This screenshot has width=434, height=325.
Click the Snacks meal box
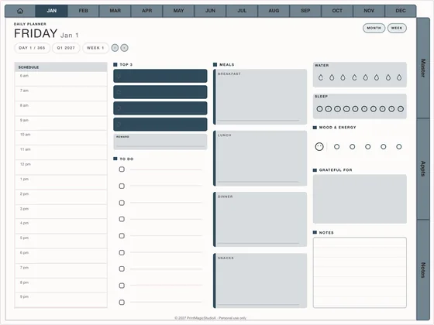coord(260,280)
